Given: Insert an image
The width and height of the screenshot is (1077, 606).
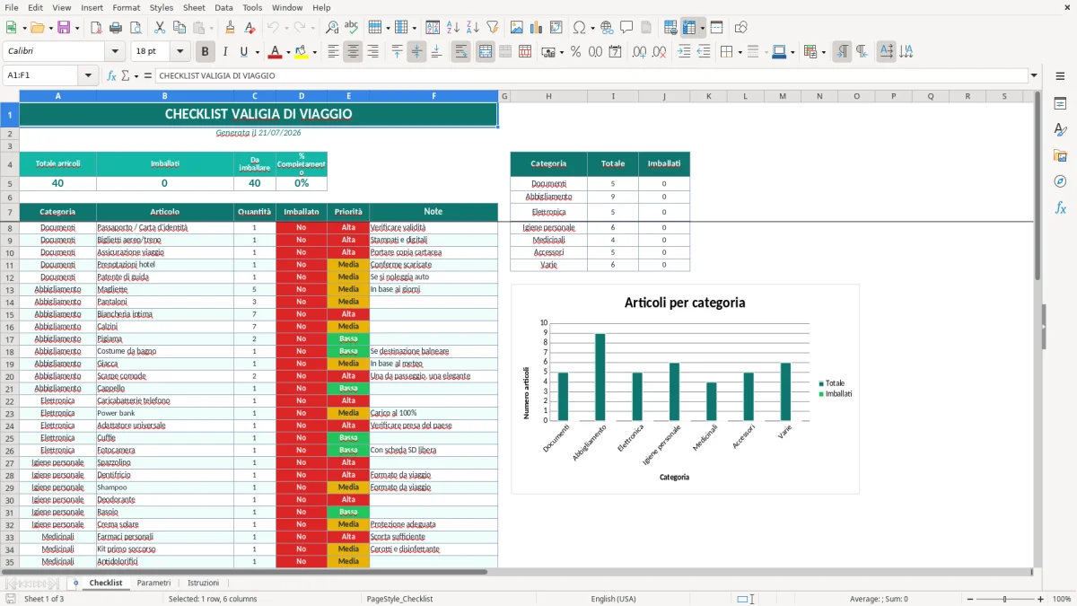Looking at the screenshot, I should 517,28.
